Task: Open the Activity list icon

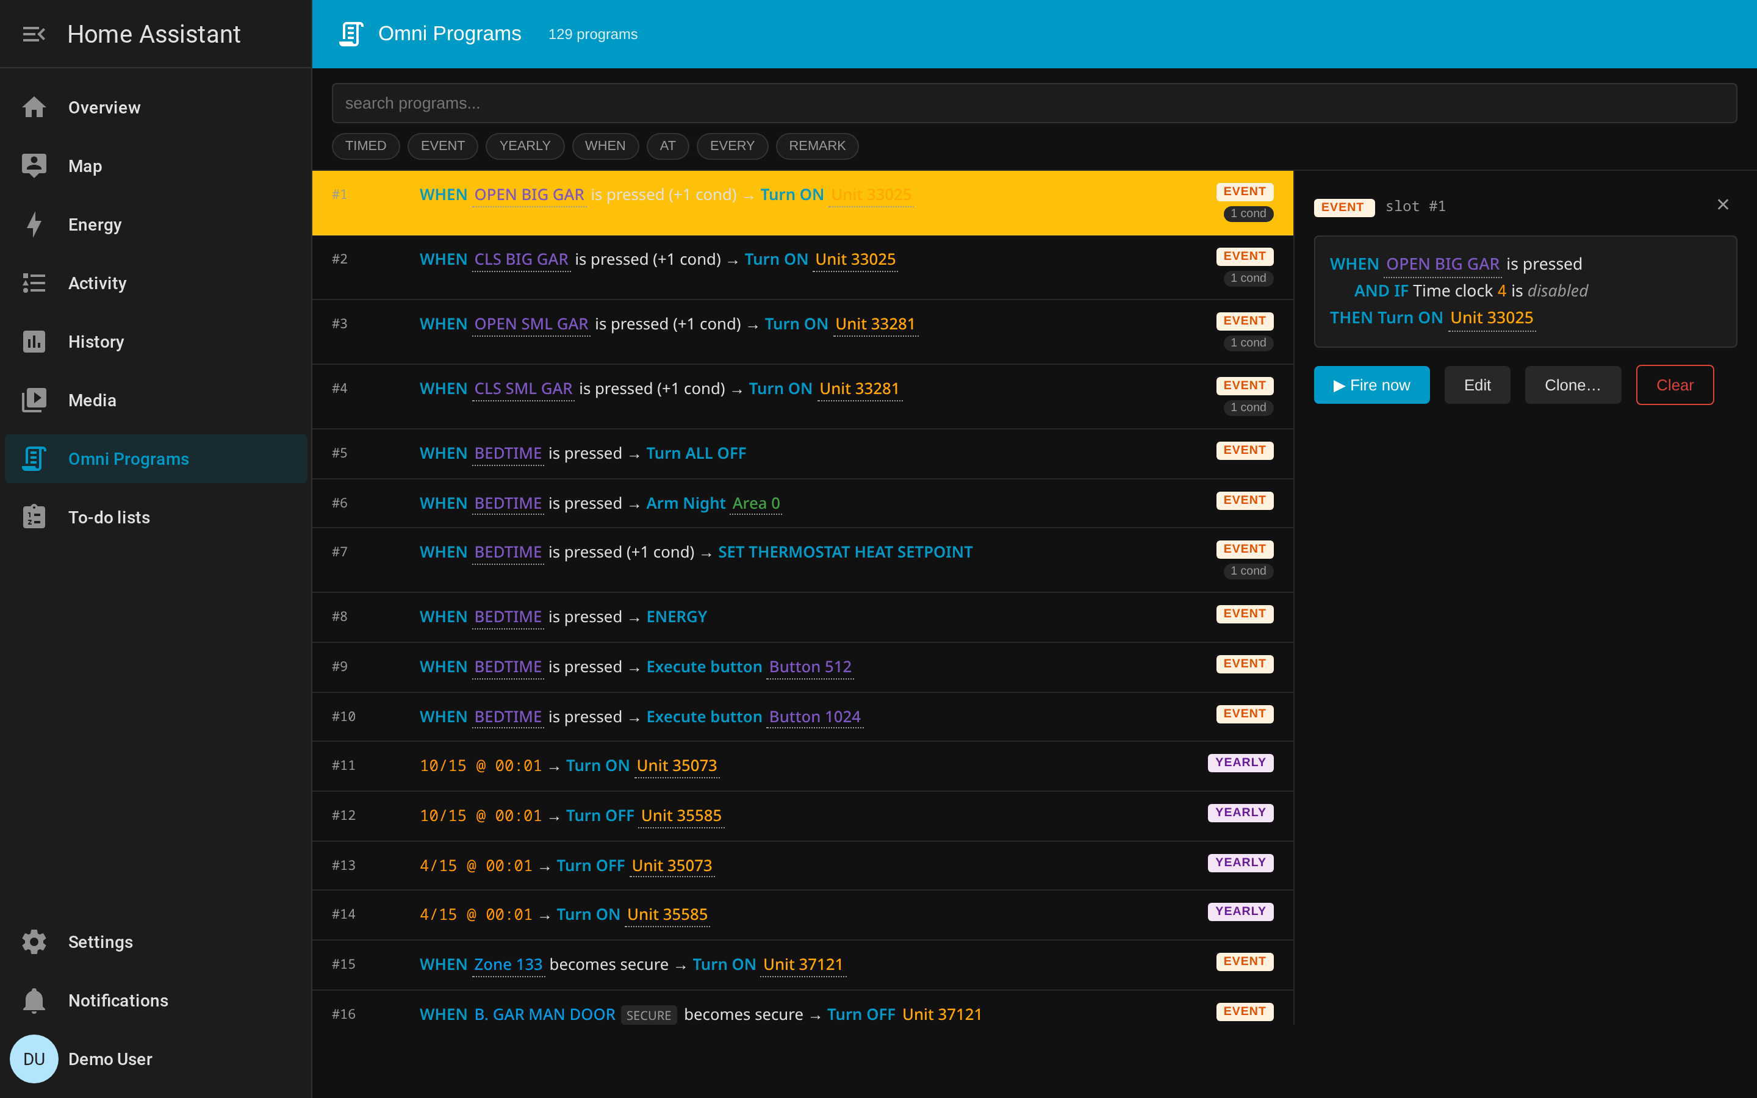Action: (x=34, y=283)
